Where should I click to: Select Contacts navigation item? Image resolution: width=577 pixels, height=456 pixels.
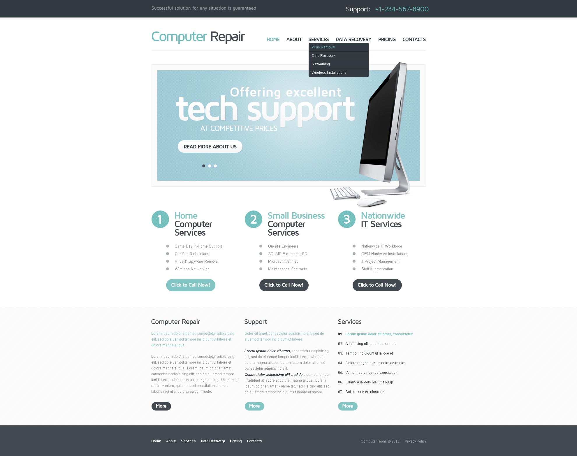(414, 39)
